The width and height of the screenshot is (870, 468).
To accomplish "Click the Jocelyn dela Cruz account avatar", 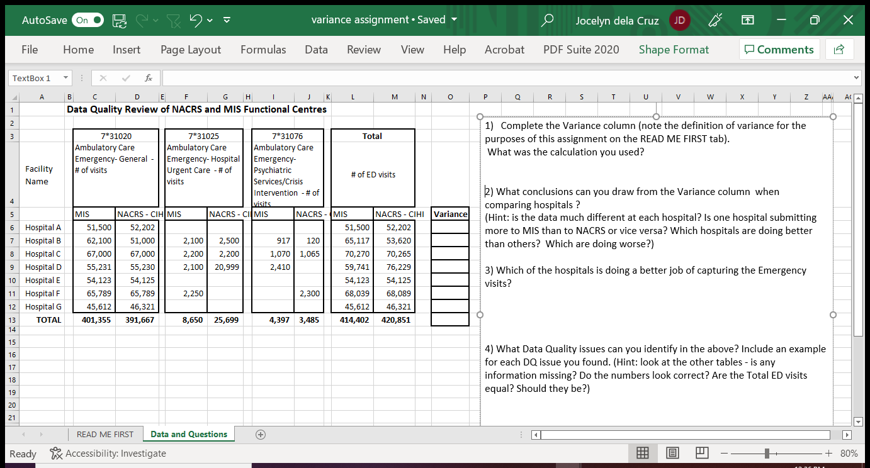I will pos(679,19).
